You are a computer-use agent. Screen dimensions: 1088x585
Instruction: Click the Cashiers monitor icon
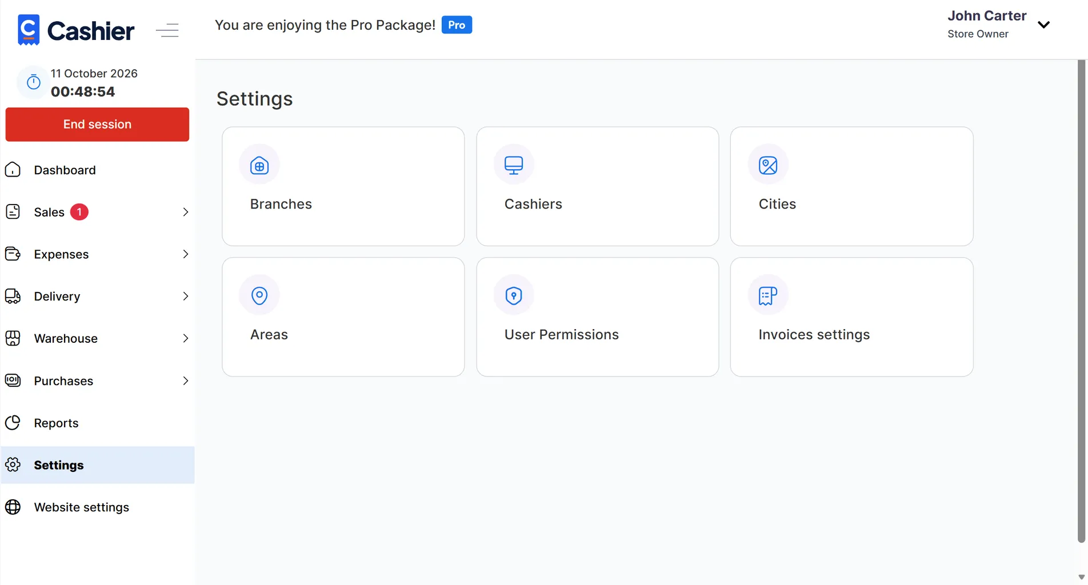coord(513,166)
